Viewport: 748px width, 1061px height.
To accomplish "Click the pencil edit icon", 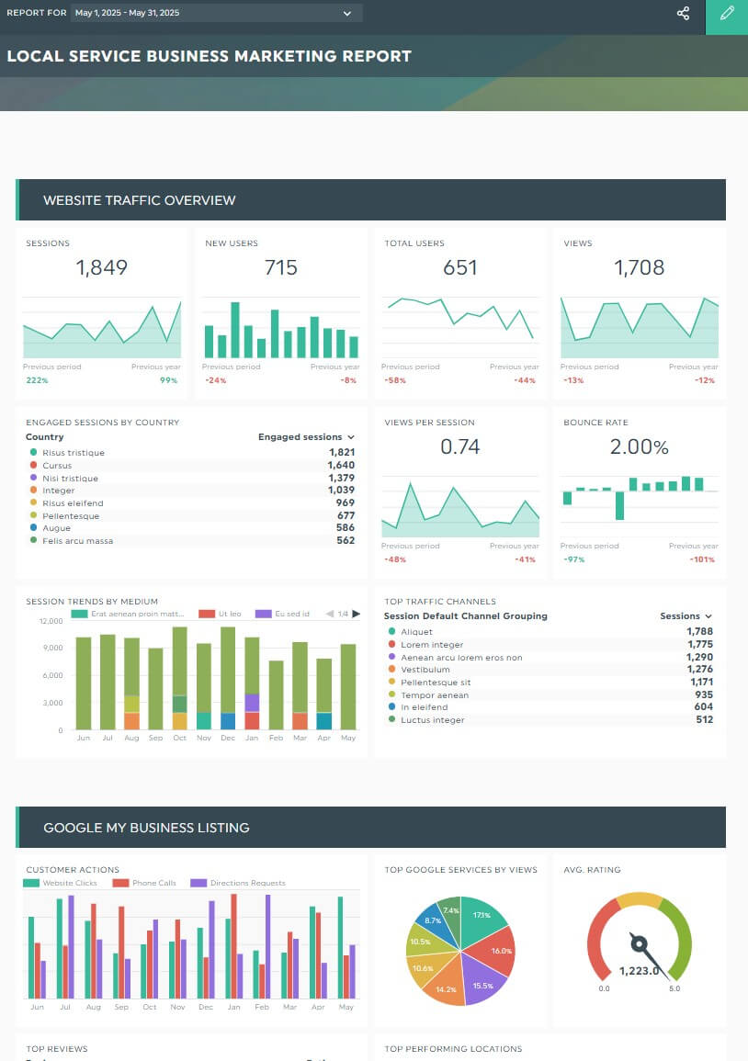I will (x=727, y=14).
